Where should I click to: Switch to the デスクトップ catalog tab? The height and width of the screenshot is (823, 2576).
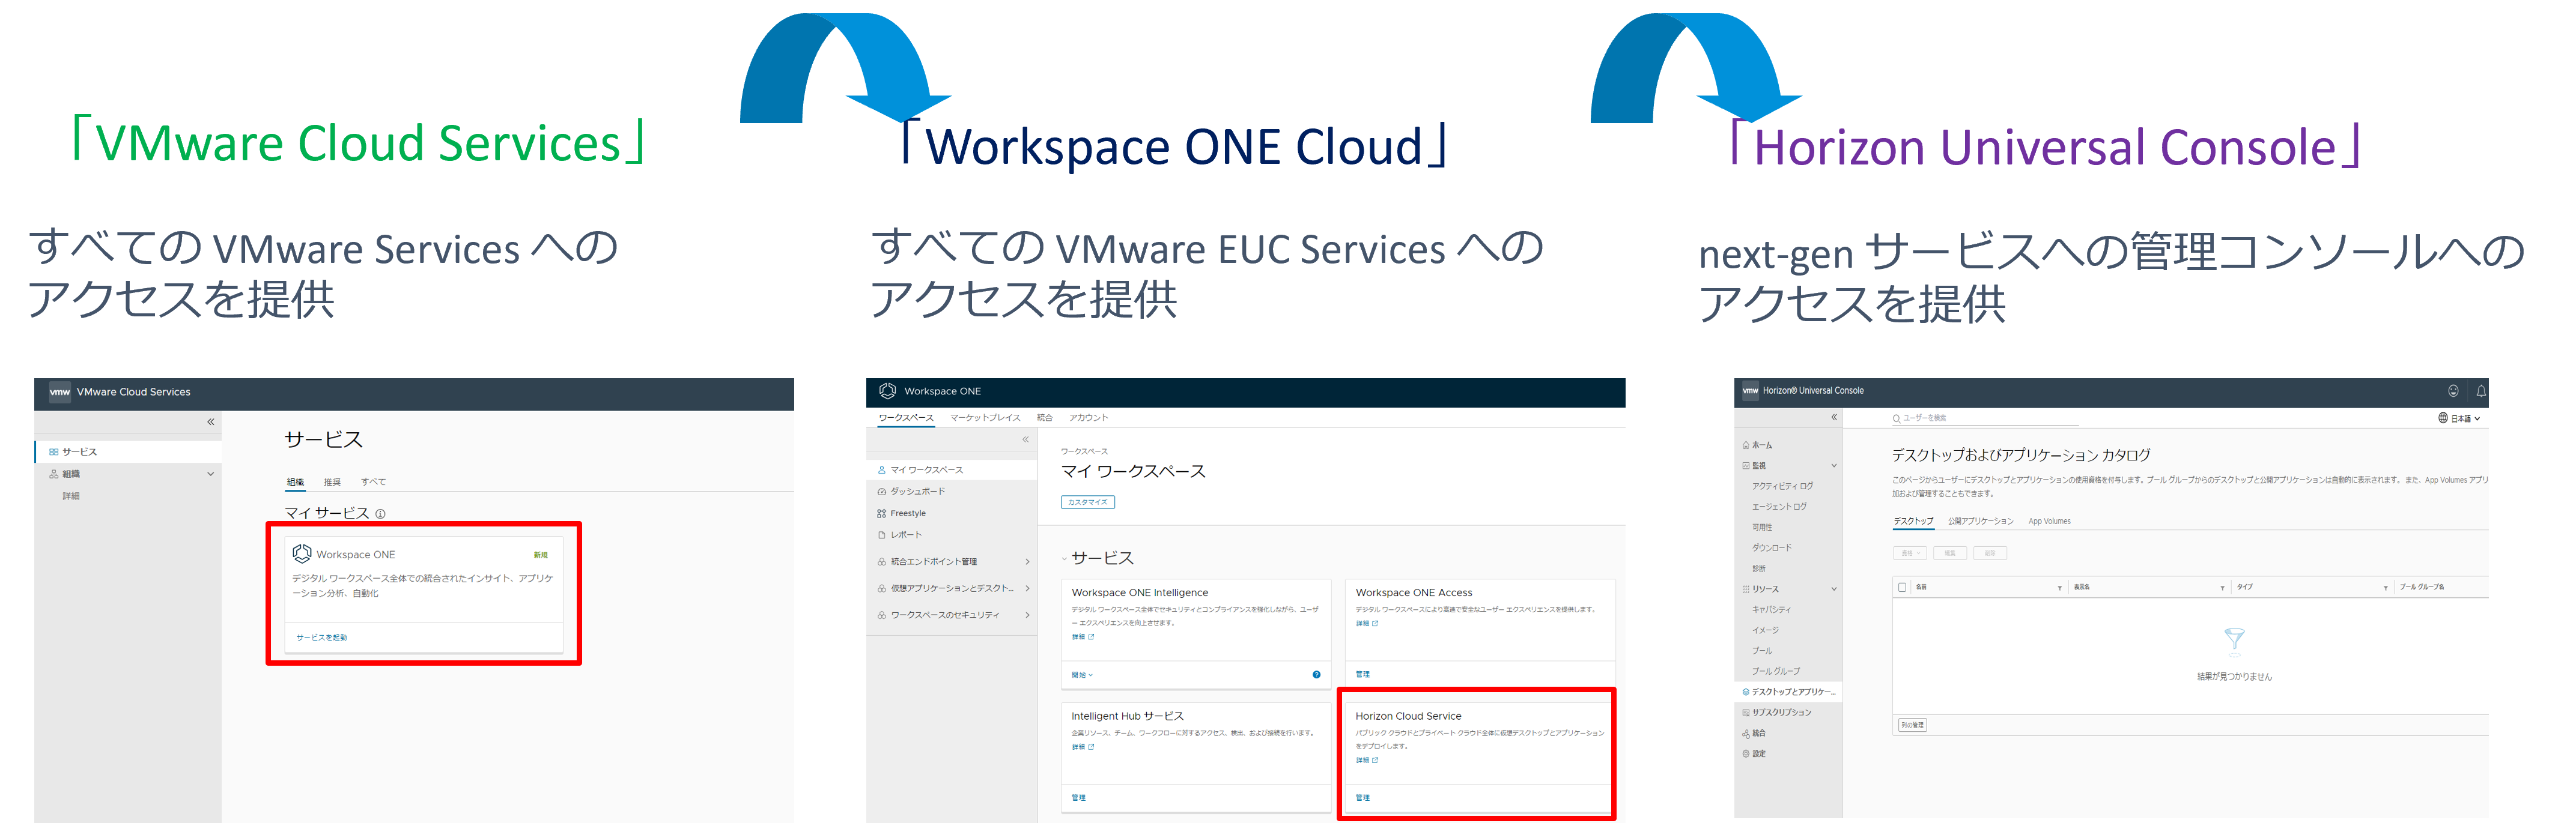coord(1913,522)
